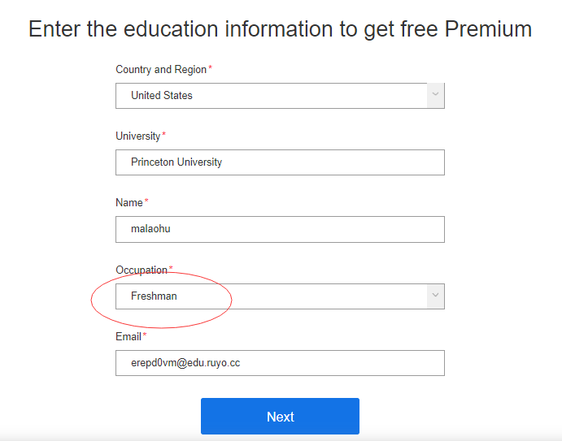Select the Email field with erepd0vm address
The height and width of the screenshot is (441, 562).
point(280,363)
